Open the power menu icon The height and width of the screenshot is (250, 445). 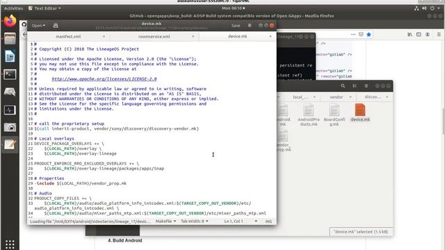click(432, 8)
